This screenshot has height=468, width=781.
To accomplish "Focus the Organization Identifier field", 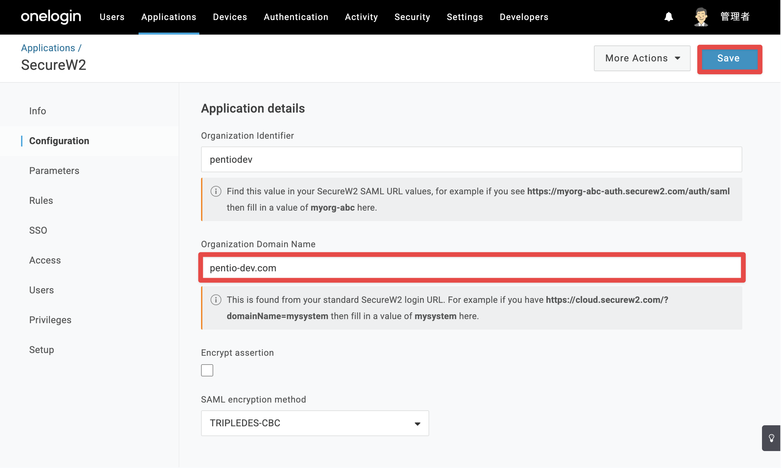I will point(472,159).
